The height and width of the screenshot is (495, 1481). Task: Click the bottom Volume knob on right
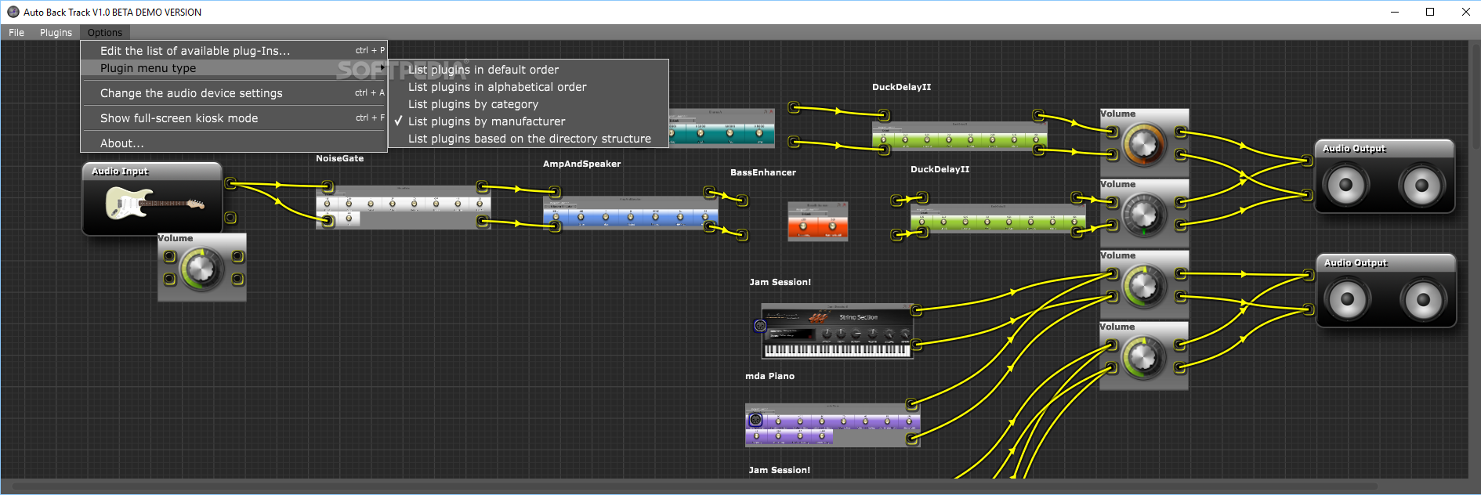point(1144,357)
